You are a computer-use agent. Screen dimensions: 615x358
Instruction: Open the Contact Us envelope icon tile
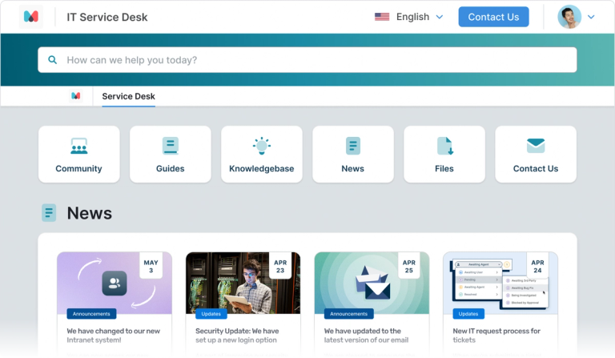pyautogui.click(x=536, y=147)
